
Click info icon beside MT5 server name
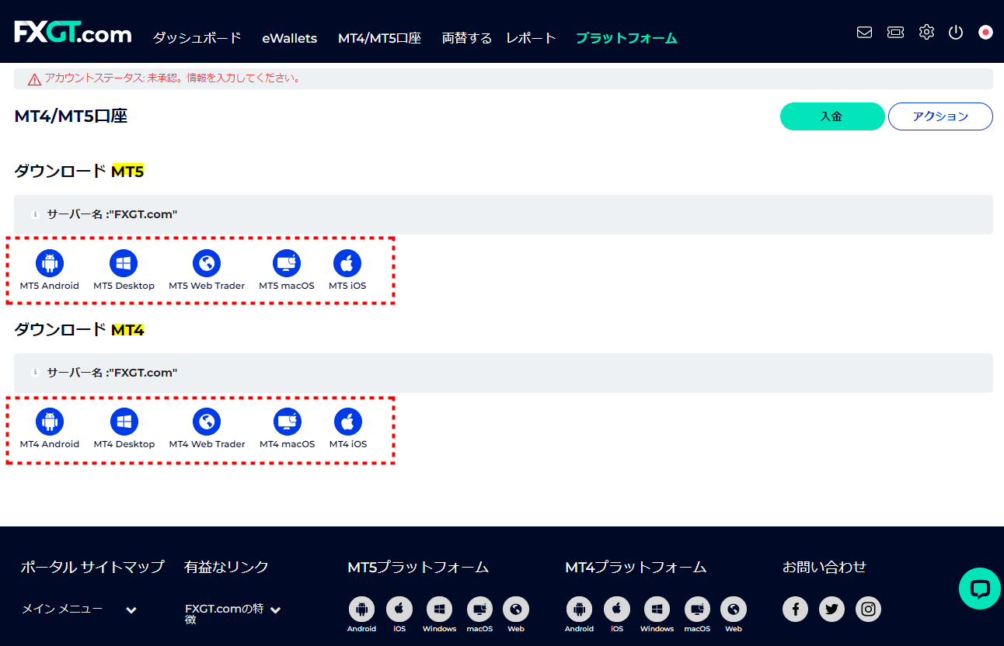click(x=35, y=214)
